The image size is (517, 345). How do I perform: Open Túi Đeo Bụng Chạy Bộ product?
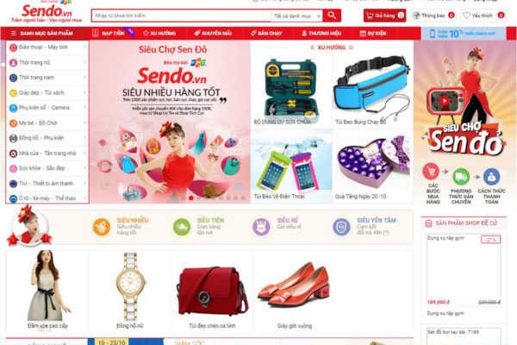point(372,91)
